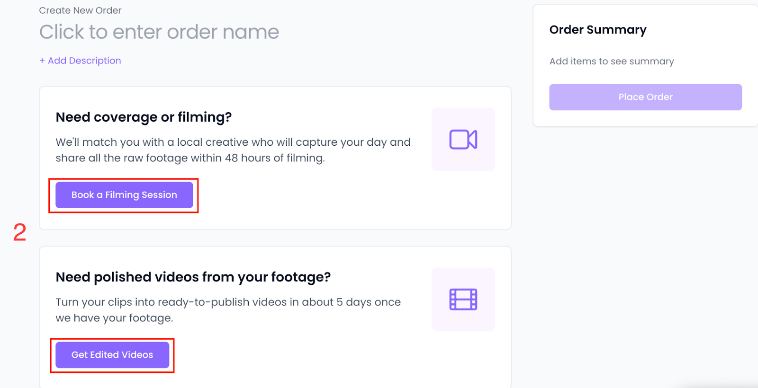The image size is (758, 388).
Task: Click the Create New Order label
Action: (80, 10)
